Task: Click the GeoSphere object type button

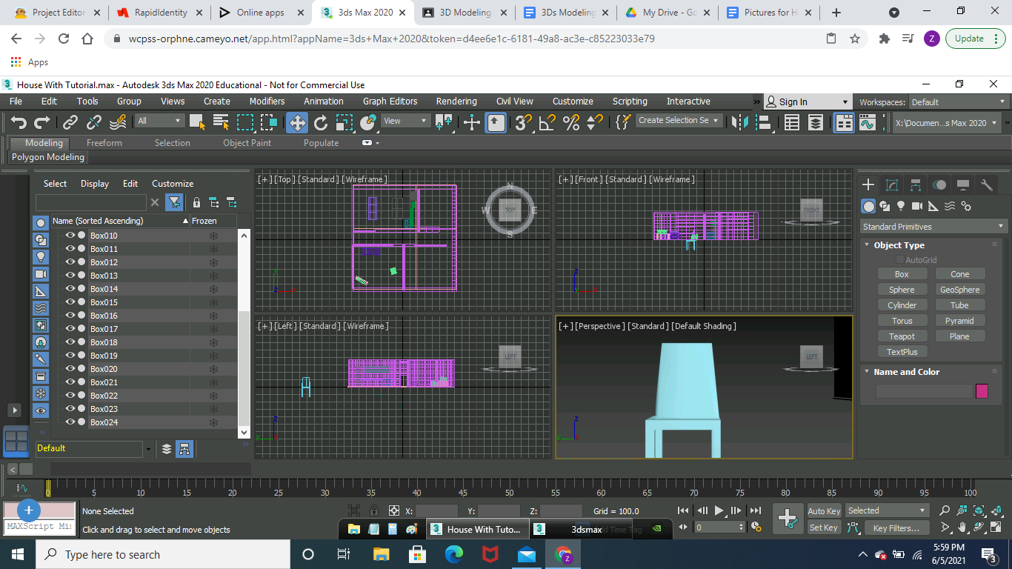Action: click(x=959, y=290)
